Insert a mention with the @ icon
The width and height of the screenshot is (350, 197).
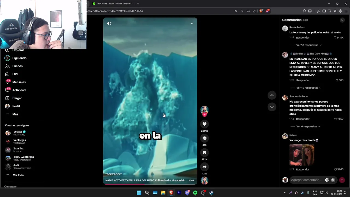pos(327,180)
